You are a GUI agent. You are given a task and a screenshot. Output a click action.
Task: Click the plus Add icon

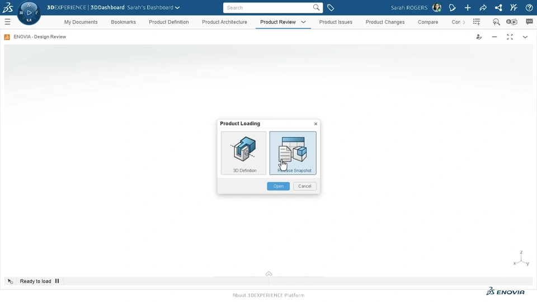468,7
